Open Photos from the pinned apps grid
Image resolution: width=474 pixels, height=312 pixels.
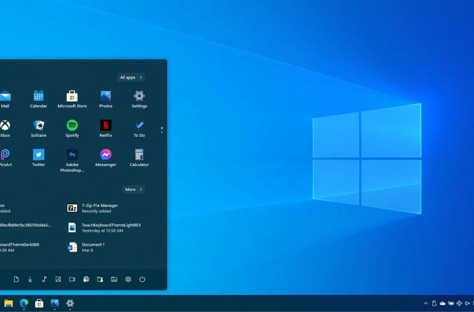coord(106,99)
